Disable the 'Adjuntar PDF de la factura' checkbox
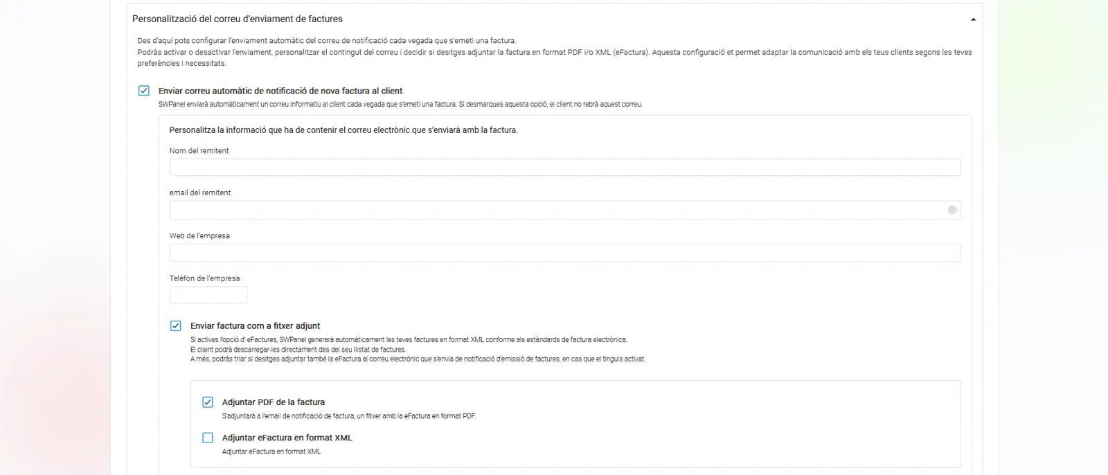This screenshot has width=1108, height=475. (x=208, y=402)
